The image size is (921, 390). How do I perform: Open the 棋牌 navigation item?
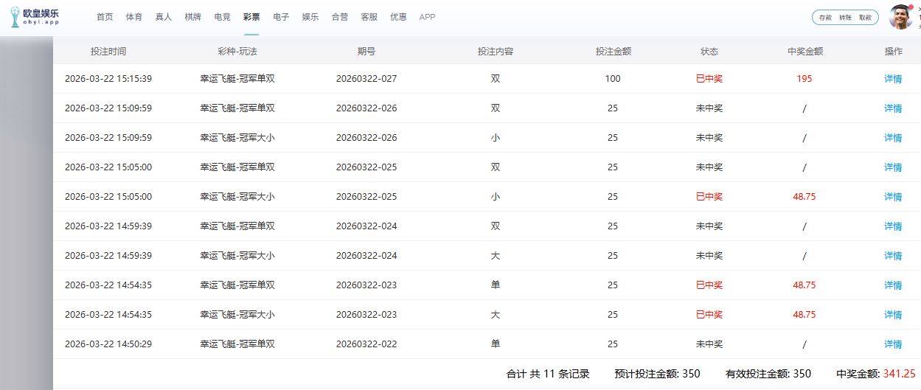click(192, 17)
